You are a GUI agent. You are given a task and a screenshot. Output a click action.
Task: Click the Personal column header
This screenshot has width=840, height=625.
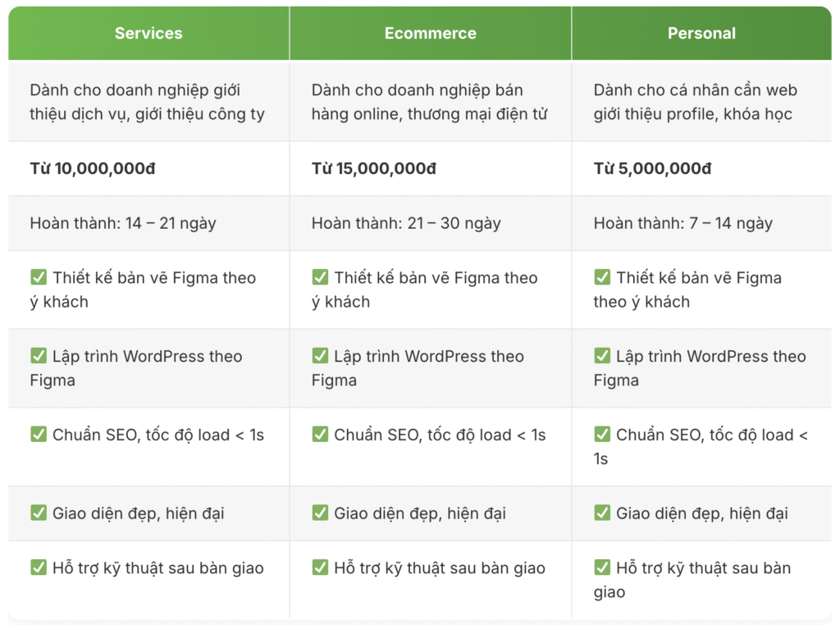[701, 34]
